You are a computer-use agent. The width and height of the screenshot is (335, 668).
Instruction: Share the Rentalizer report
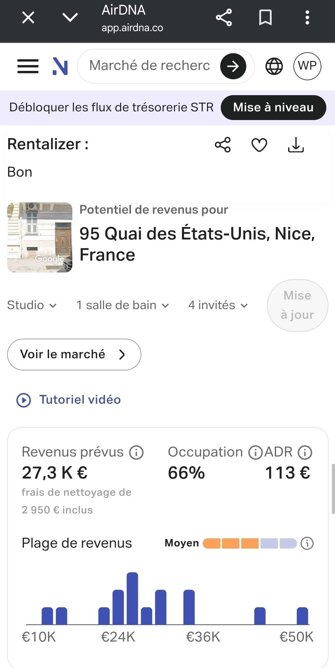click(223, 145)
